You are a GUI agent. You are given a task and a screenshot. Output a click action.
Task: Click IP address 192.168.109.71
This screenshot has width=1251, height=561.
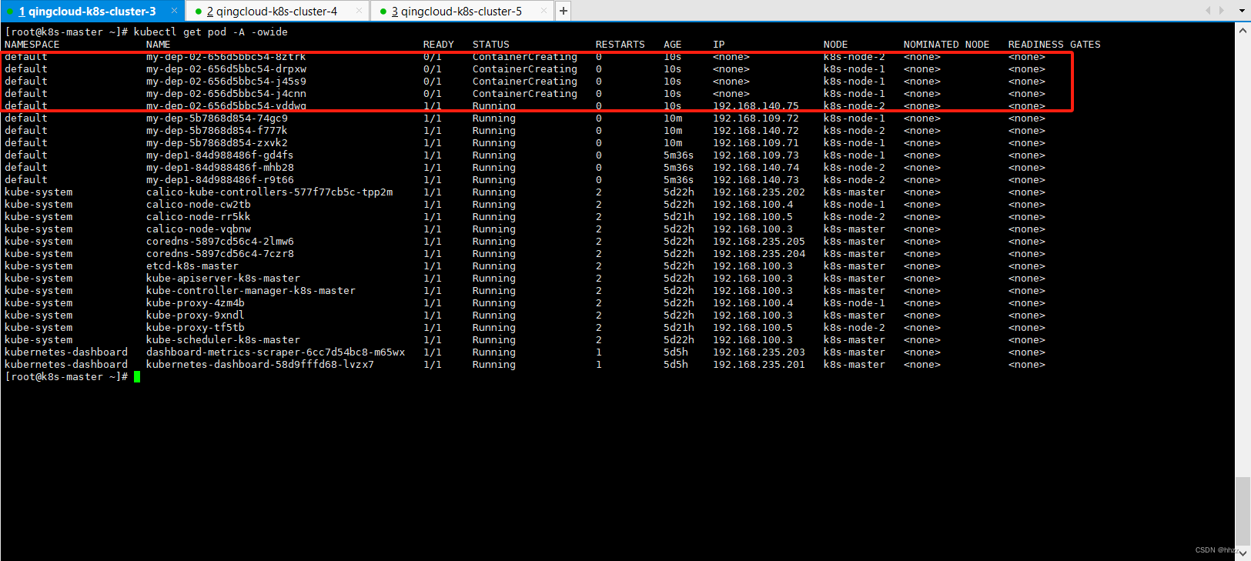pyautogui.click(x=756, y=143)
